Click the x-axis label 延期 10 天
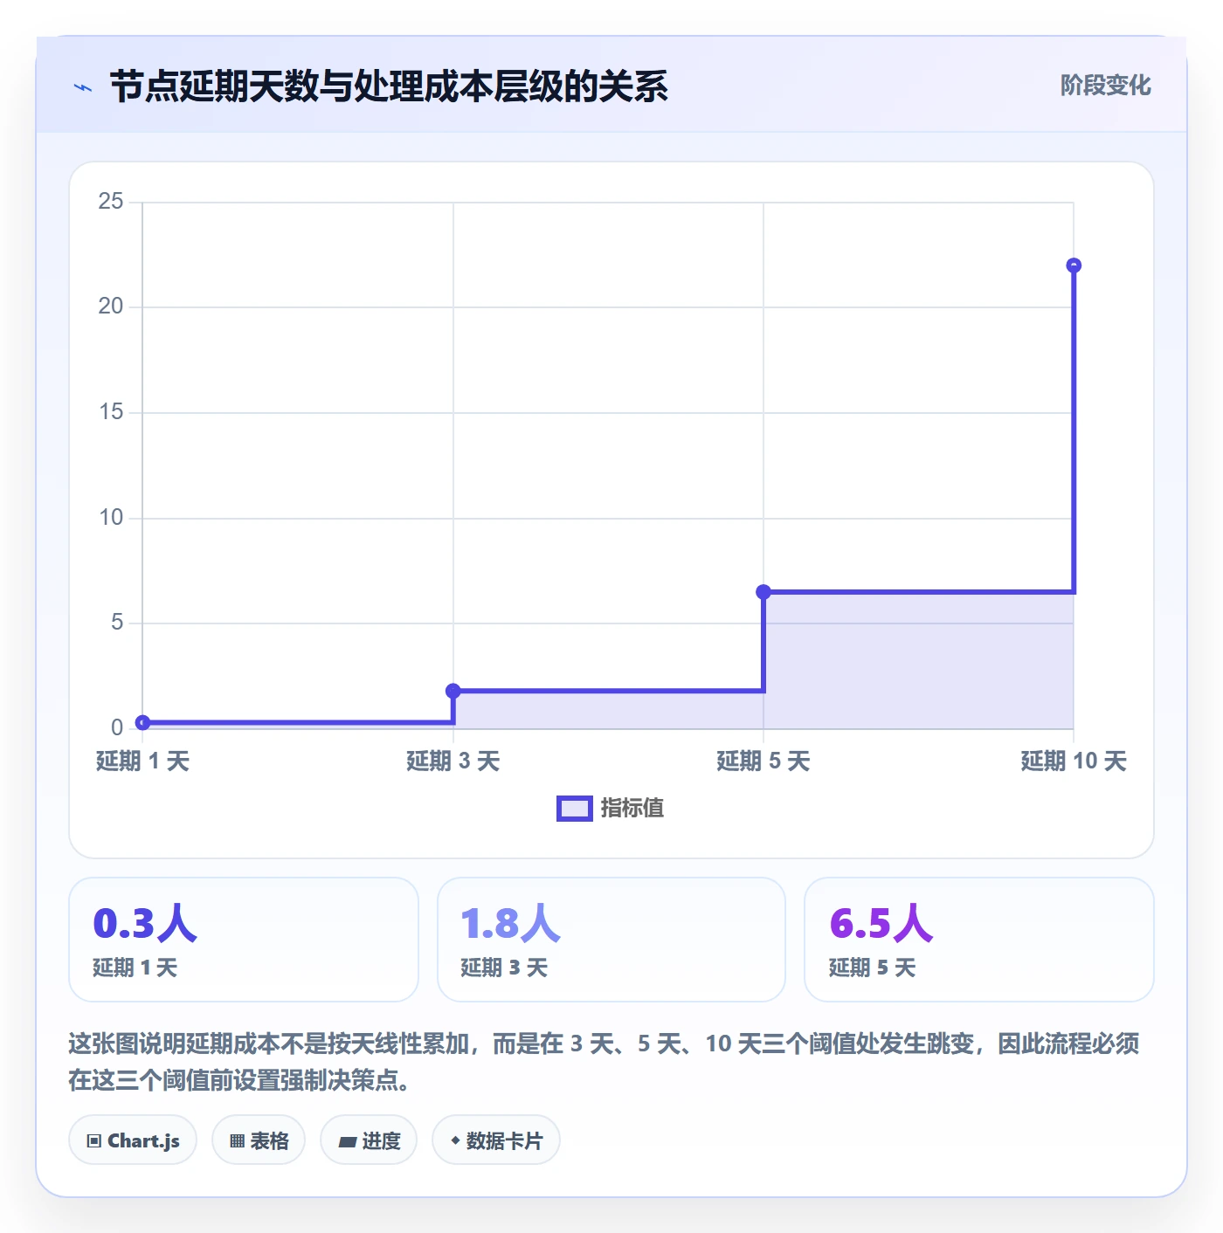Screen dimensions: 1223x1233 click(1074, 761)
